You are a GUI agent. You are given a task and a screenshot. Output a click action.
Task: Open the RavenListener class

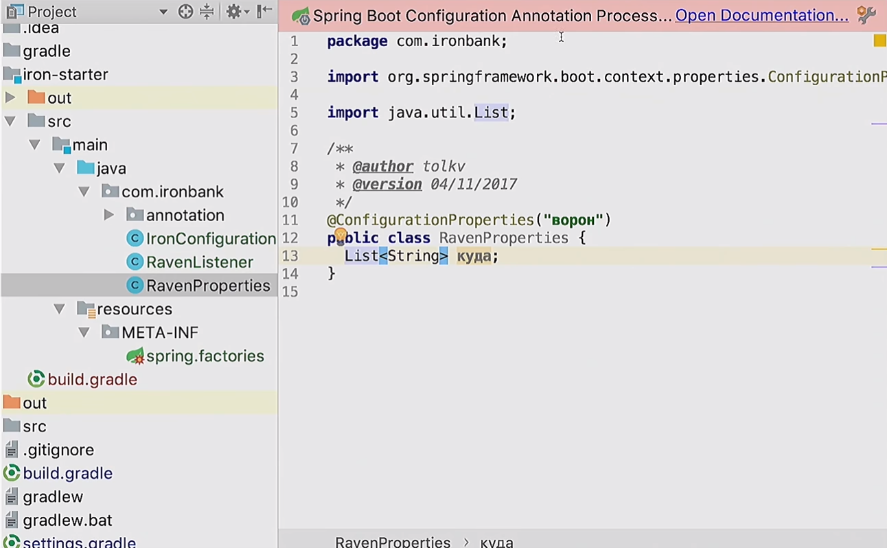coord(200,262)
